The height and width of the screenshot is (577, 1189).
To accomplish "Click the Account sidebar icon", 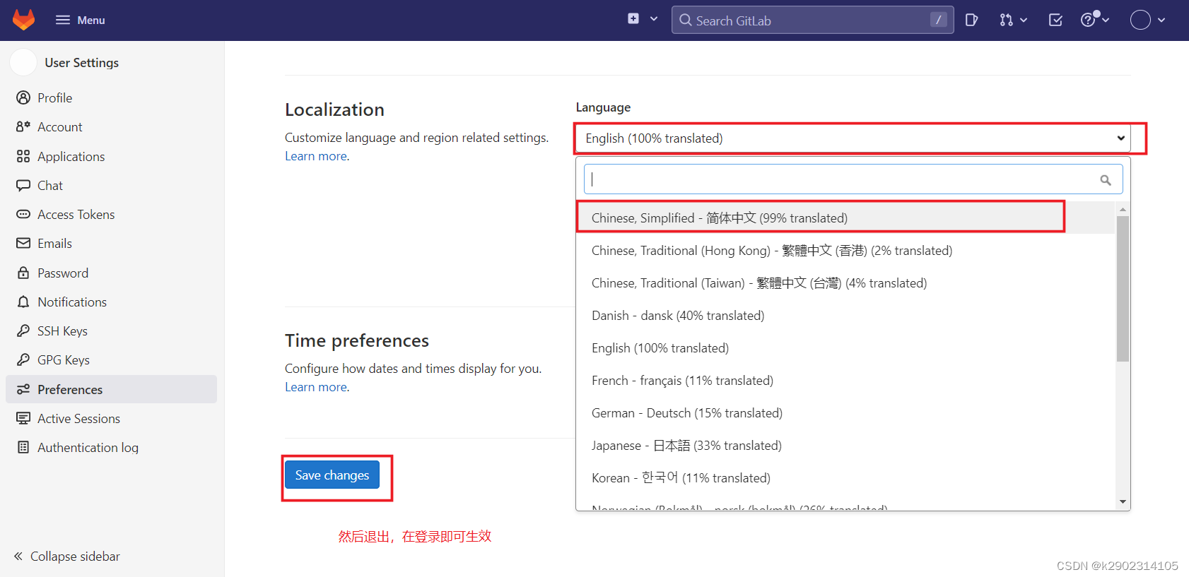I will 23,126.
